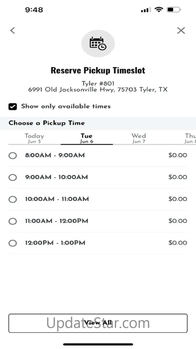Tap the View All button
Viewport: 196px width, 349px height.
98,323
